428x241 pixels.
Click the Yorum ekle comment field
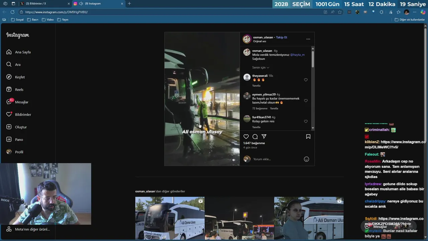[x=277, y=159]
